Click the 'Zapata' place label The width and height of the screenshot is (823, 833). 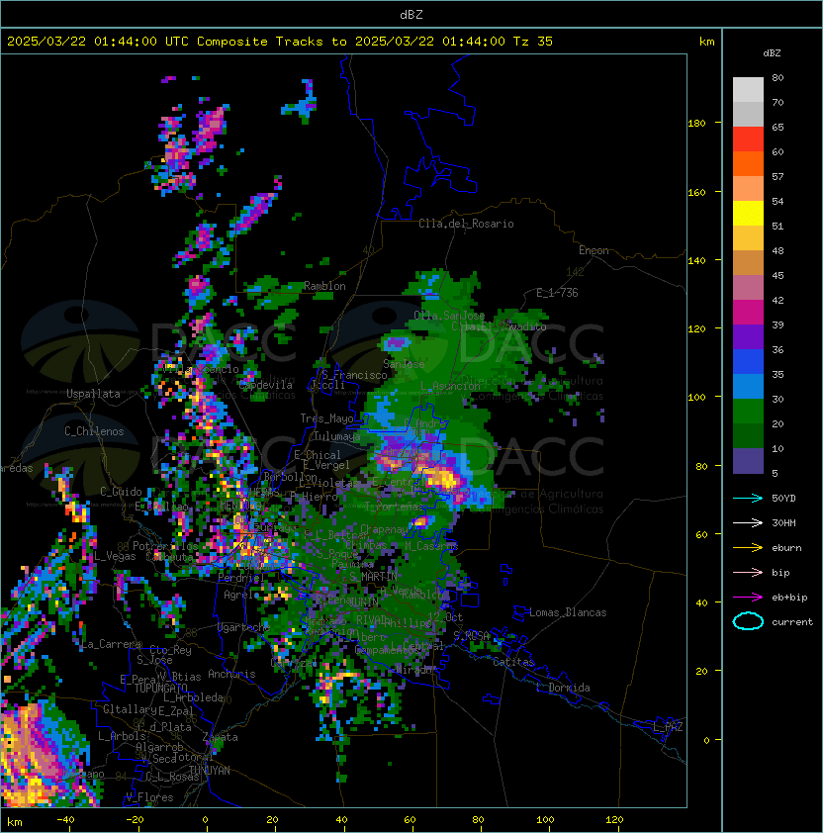pos(220,737)
